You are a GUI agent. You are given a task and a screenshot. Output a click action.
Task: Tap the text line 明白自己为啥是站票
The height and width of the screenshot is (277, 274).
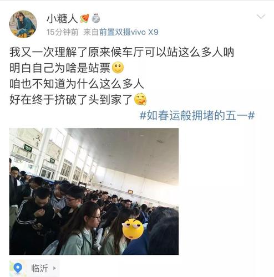[x=60, y=68]
